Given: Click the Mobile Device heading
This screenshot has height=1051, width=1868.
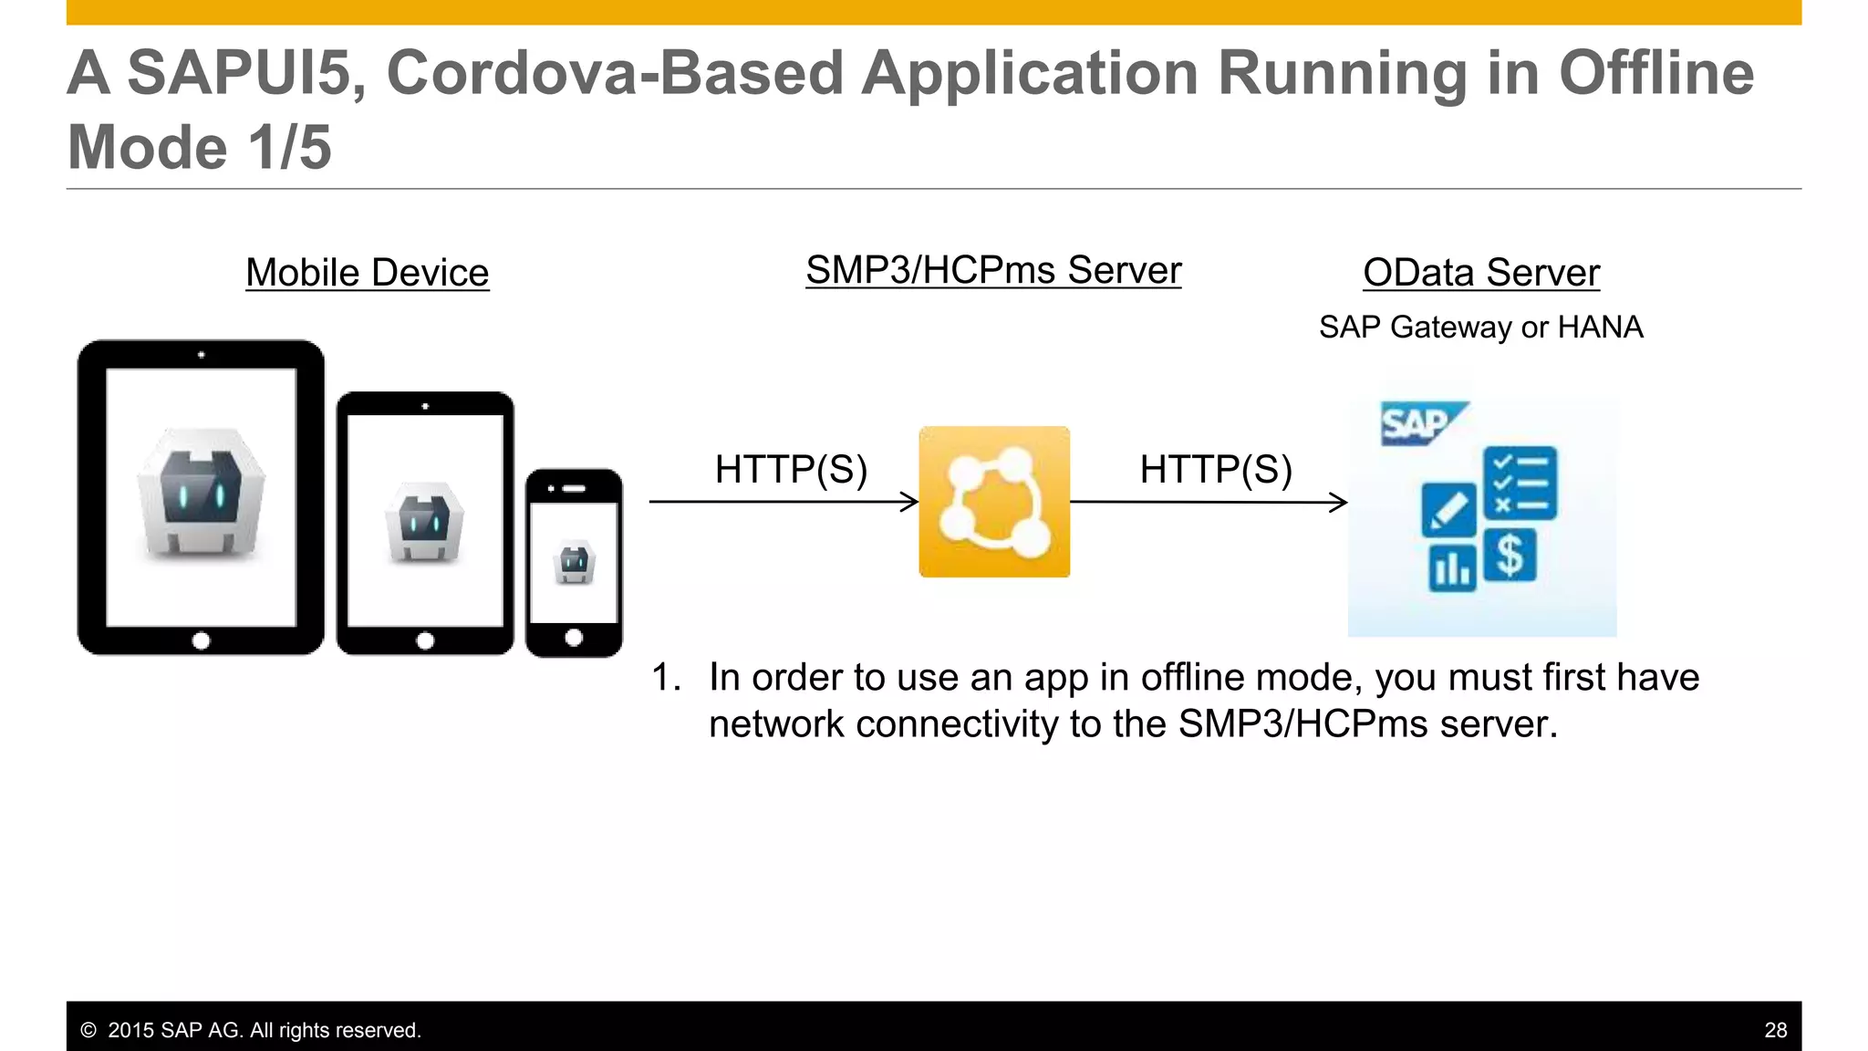Looking at the screenshot, I should pyautogui.click(x=368, y=273).
